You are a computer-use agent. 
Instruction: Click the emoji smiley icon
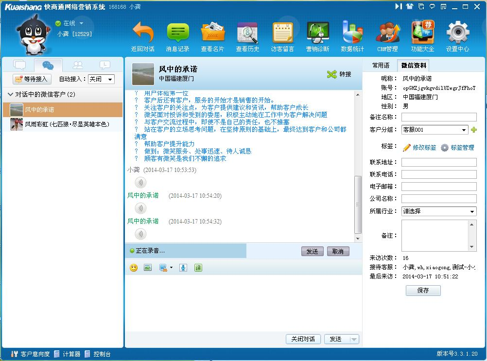pos(134,268)
